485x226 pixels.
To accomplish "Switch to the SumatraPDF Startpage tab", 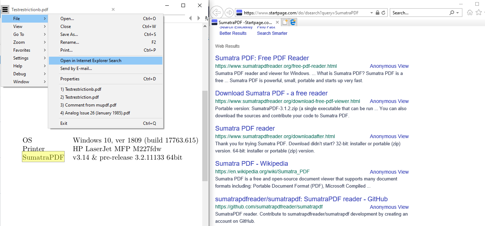I will pos(244,22).
